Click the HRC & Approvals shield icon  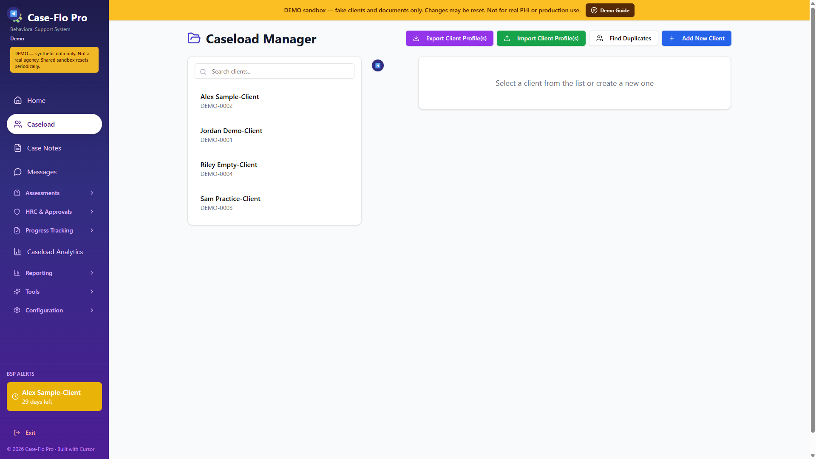(x=17, y=212)
